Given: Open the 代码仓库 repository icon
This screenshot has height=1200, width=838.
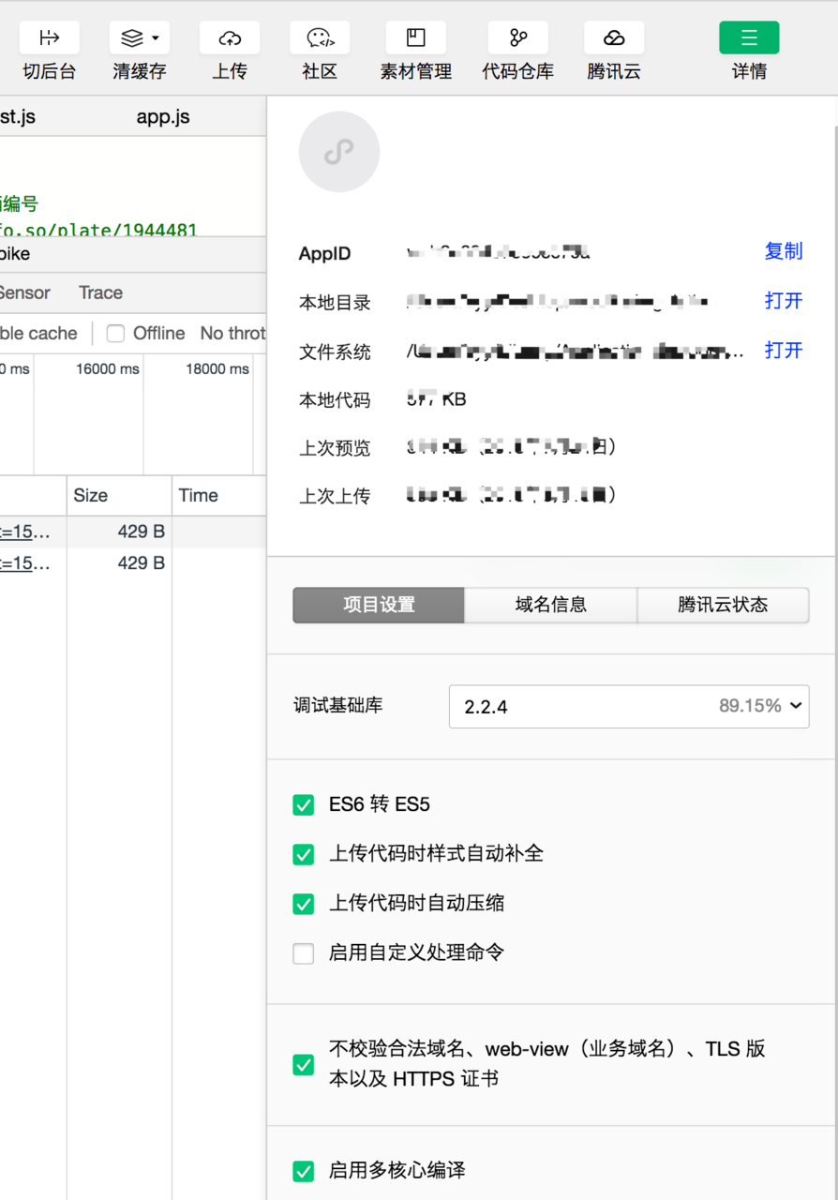Looking at the screenshot, I should point(517,37).
